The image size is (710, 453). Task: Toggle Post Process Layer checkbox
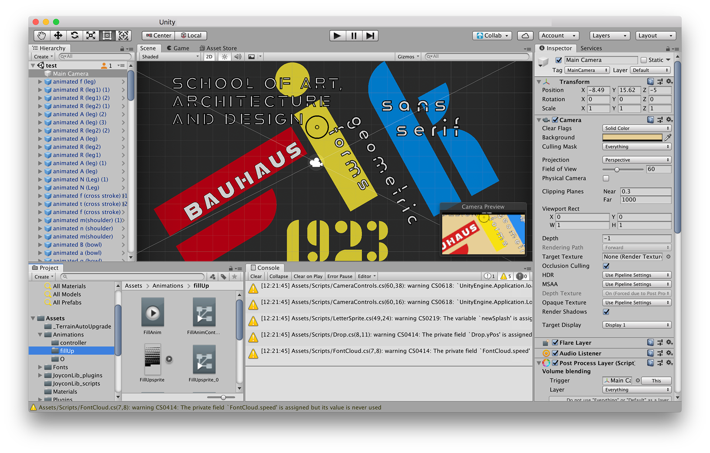click(555, 363)
